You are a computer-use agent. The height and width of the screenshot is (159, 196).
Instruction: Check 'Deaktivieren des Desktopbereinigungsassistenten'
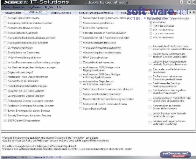tap(150, 85)
